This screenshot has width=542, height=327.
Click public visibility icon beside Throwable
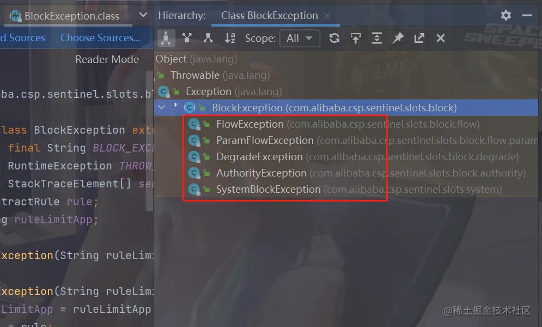[161, 75]
